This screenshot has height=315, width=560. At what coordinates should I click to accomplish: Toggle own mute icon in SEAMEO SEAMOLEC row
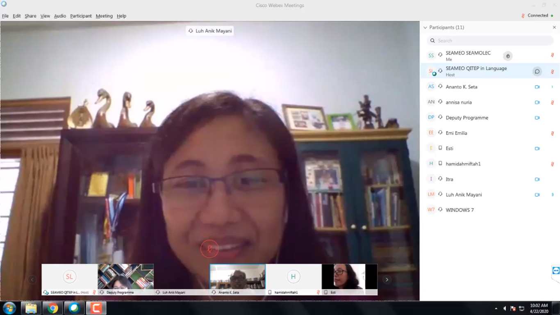552,55
